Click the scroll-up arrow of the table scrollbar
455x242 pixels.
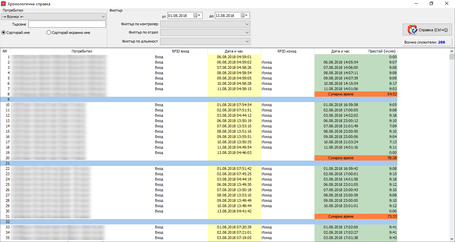(x=452, y=51)
